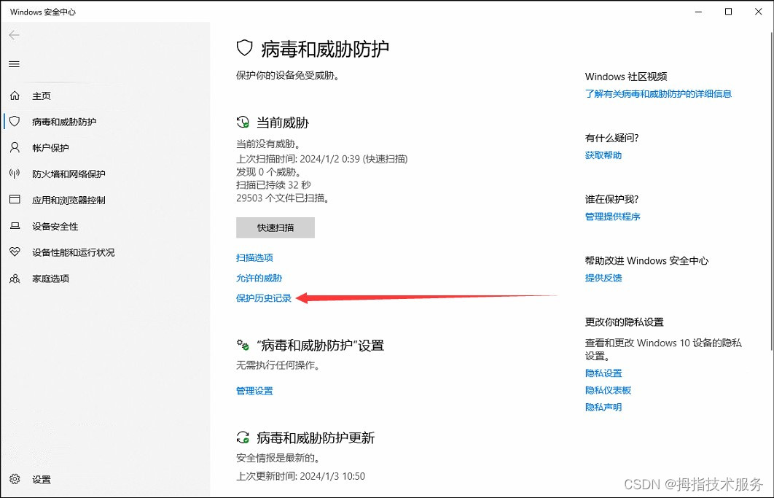Open the 扫描选项 link

click(x=254, y=257)
